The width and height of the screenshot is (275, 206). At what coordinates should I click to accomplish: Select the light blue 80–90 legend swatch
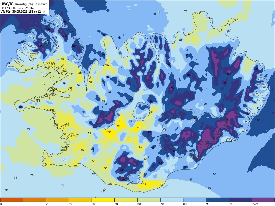tap(195, 200)
